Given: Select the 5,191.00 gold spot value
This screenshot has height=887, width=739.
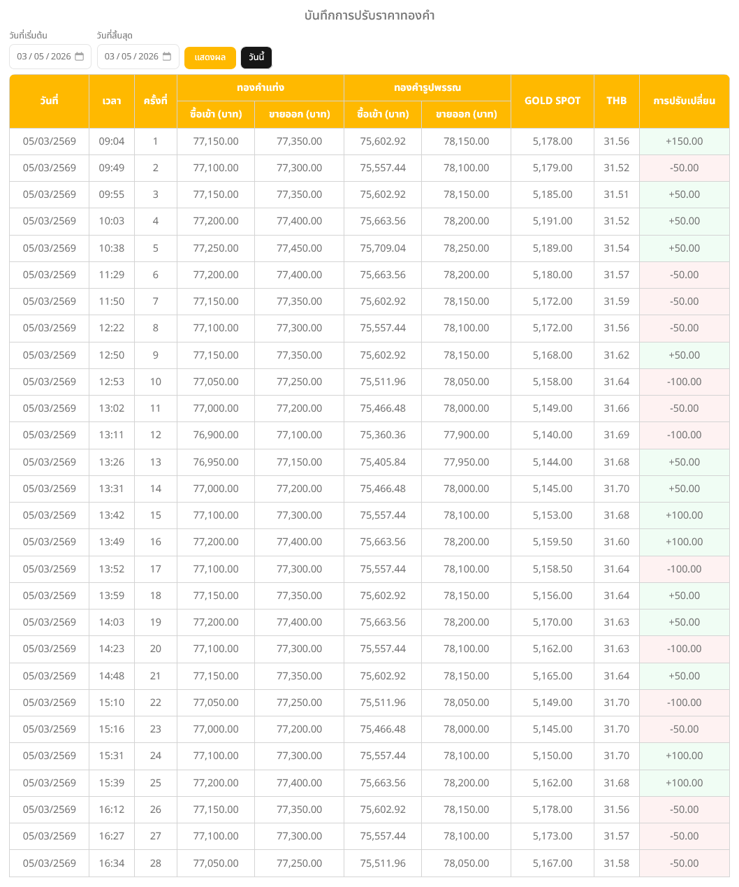Looking at the screenshot, I should 552,221.
